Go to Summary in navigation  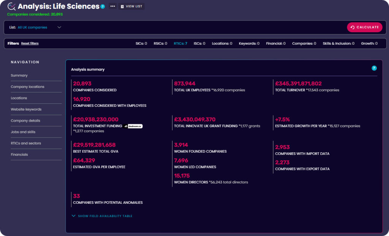pos(19,75)
